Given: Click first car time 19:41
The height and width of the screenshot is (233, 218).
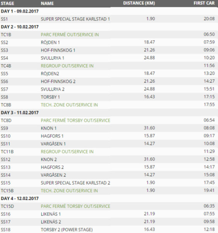Looking at the screenshot, I should point(209,190).
